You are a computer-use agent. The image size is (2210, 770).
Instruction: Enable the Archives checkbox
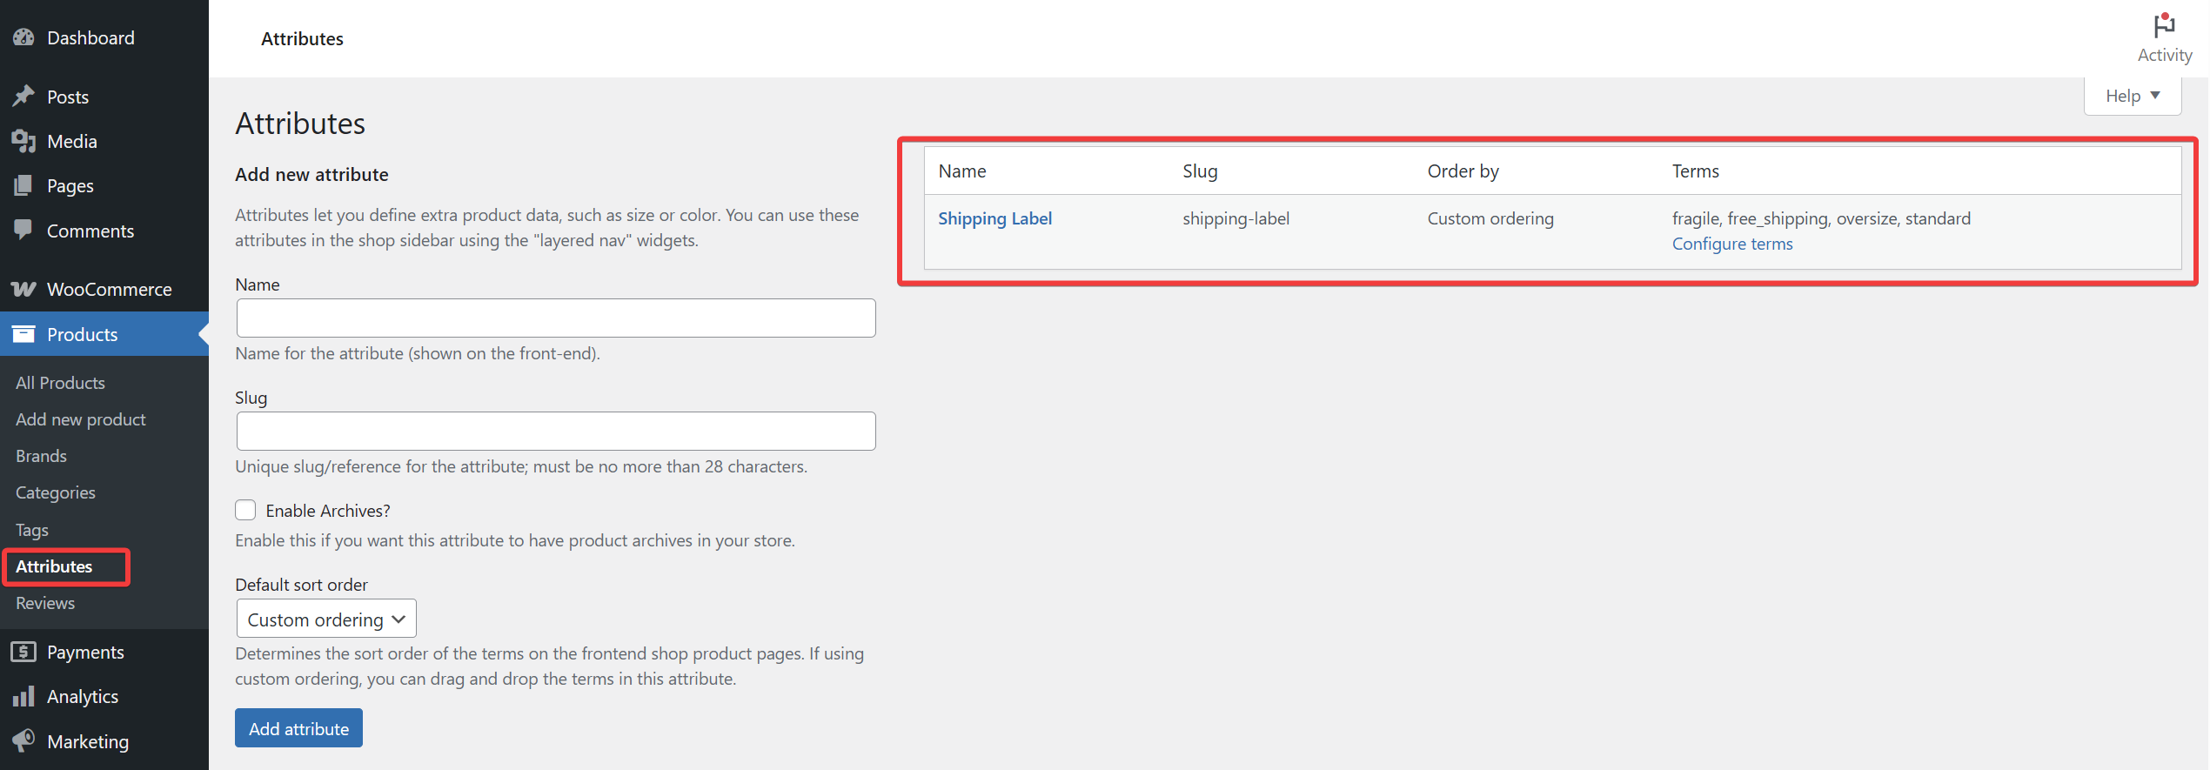pyautogui.click(x=246, y=510)
